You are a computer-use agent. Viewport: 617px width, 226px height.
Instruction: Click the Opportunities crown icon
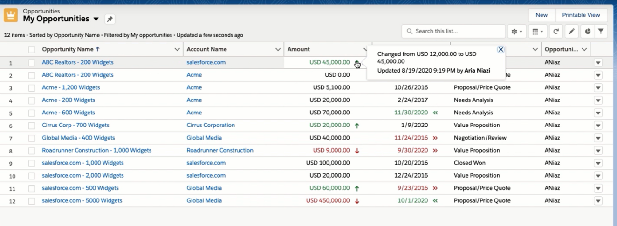[11, 15]
